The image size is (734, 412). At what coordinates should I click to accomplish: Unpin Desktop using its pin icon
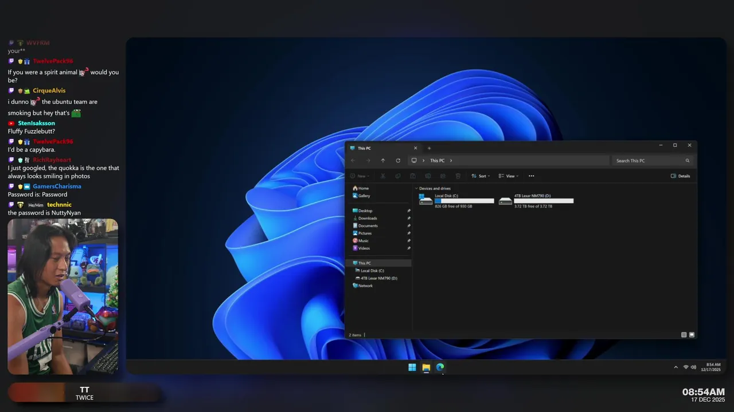[409, 211]
